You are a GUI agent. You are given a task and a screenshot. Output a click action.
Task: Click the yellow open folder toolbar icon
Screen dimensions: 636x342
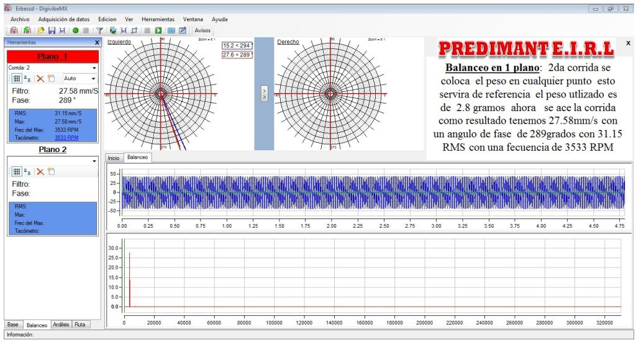pos(40,30)
